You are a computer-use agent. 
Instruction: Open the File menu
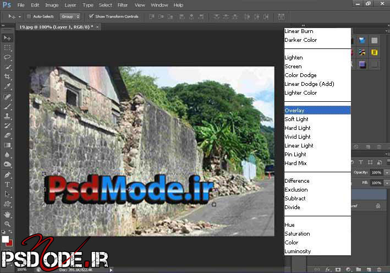click(x=21, y=5)
